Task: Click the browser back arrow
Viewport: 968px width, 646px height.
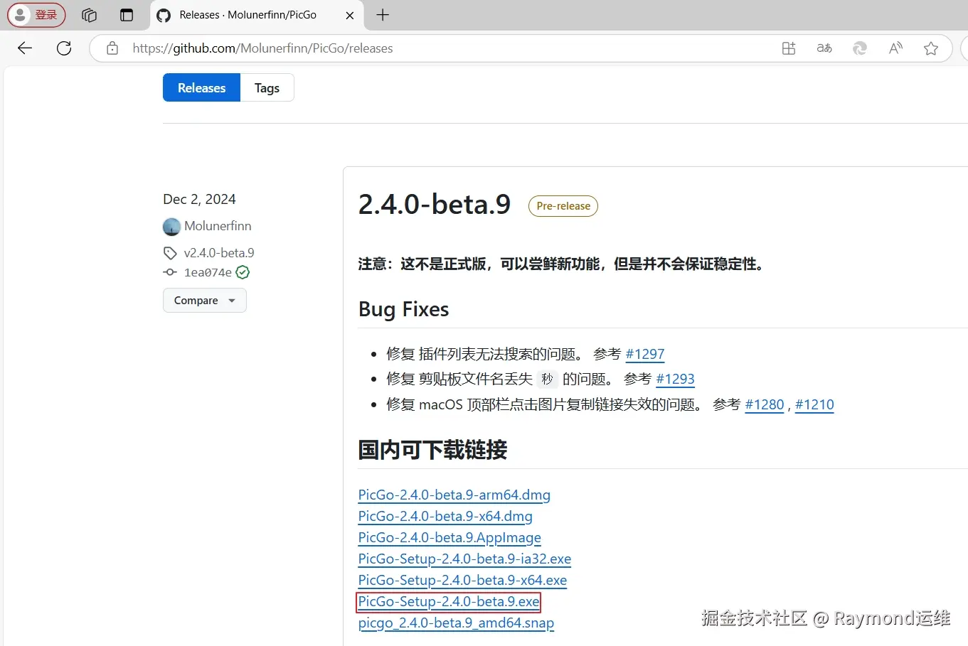Action: 25,48
